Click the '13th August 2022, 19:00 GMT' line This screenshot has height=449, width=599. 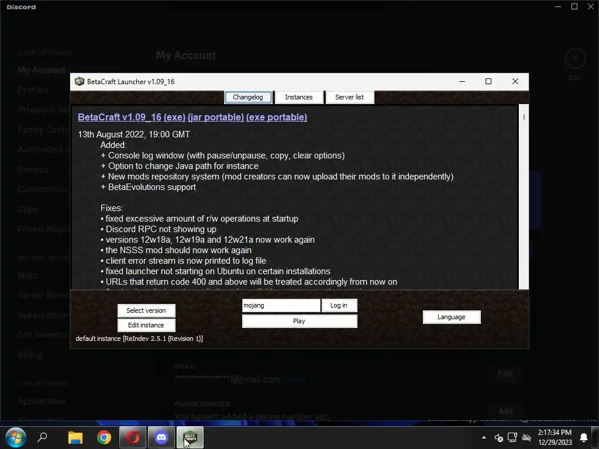pyautogui.click(x=134, y=134)
